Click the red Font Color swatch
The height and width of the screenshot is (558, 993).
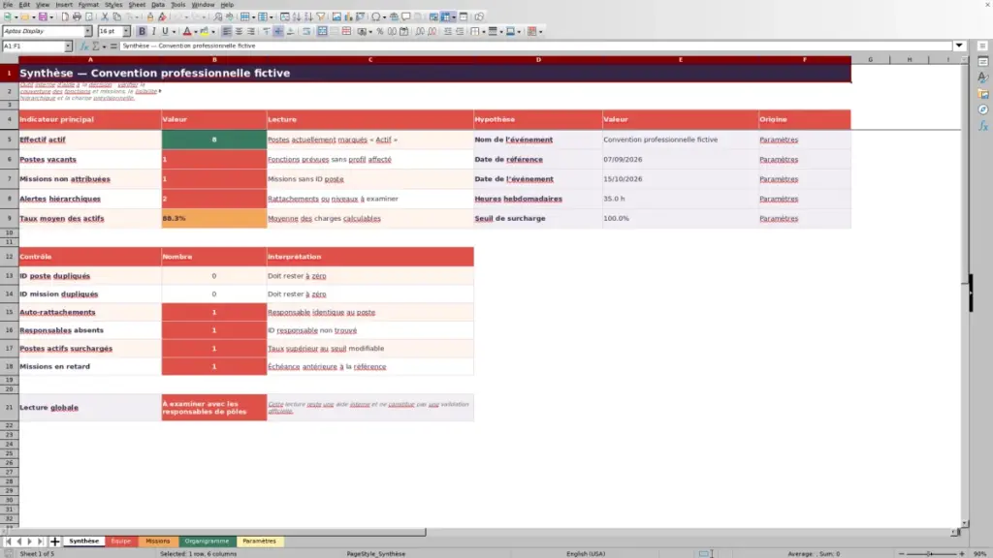coord(187,32)
